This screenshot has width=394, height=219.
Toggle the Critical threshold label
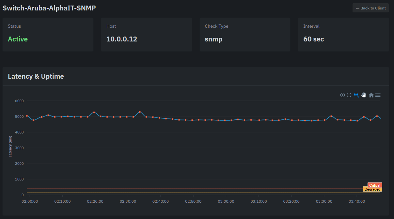pyautogui.click(x=374, y=185)
